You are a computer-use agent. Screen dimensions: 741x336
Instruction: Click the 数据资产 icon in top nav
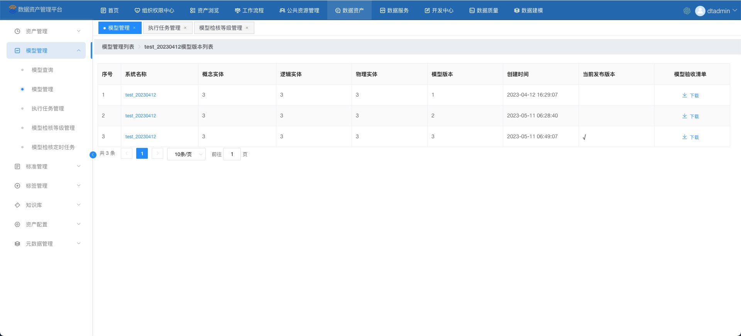pyautogui.click(x=338, y=10)
